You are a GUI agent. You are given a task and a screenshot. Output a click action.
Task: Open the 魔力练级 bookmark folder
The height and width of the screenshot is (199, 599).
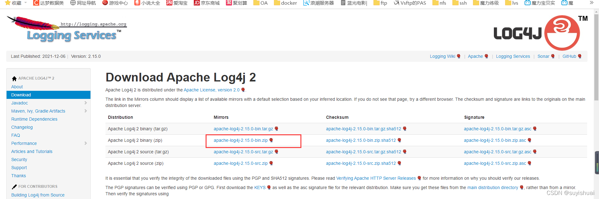tap(486, 3)
